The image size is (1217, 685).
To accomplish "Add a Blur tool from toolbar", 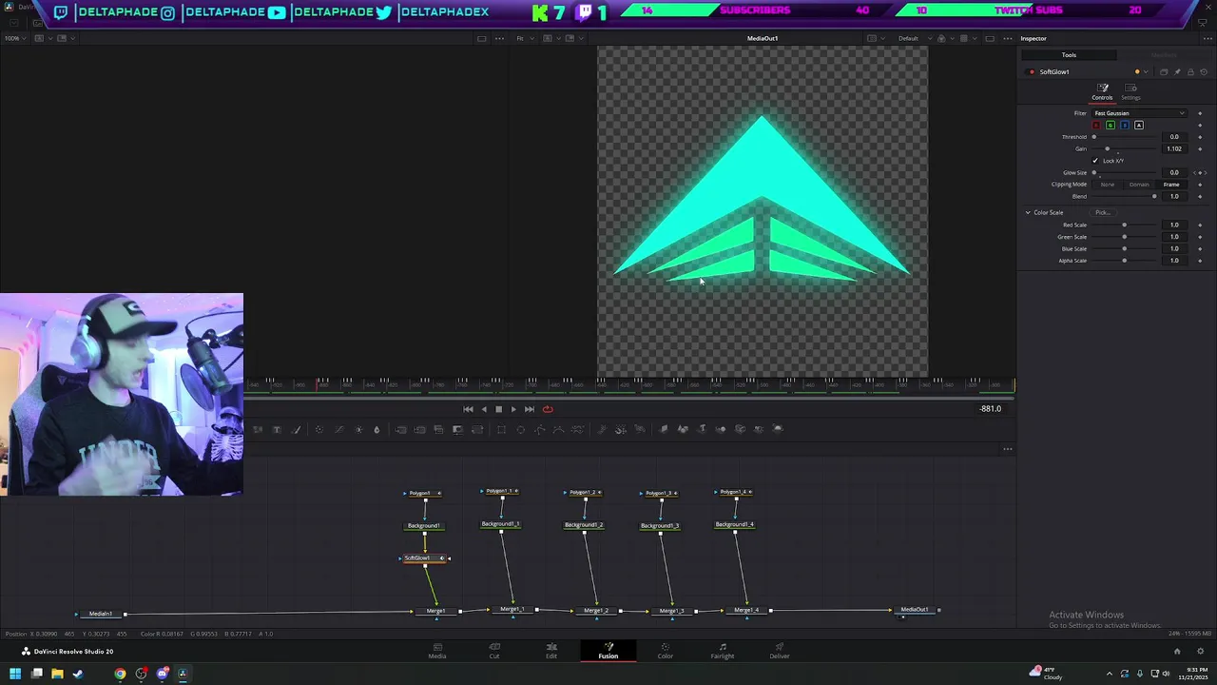I will pyautogui.click(x=377, y=429).
